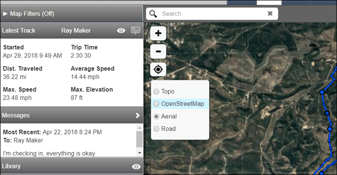This screenshot has width=337, height=175.
Task: Zoom out on the map with minus button
Action: point(158,51)
